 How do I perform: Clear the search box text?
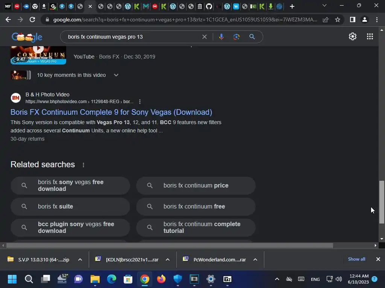(204, 37)
